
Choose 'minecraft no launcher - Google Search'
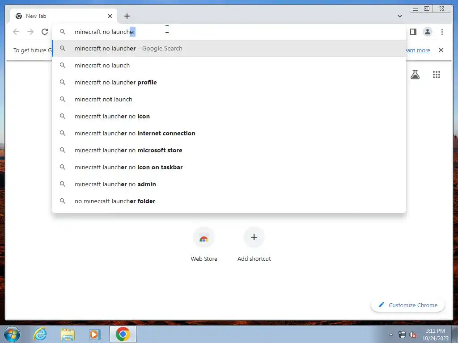pyautogui.click(x=229, y=48)
